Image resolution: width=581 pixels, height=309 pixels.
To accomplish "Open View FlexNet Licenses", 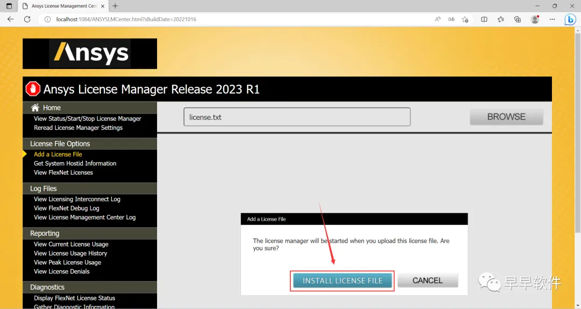I will [x=63, y=172].
